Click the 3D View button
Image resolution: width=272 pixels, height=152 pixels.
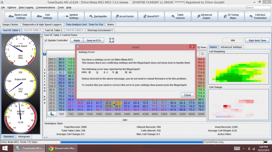click(202, 47)
